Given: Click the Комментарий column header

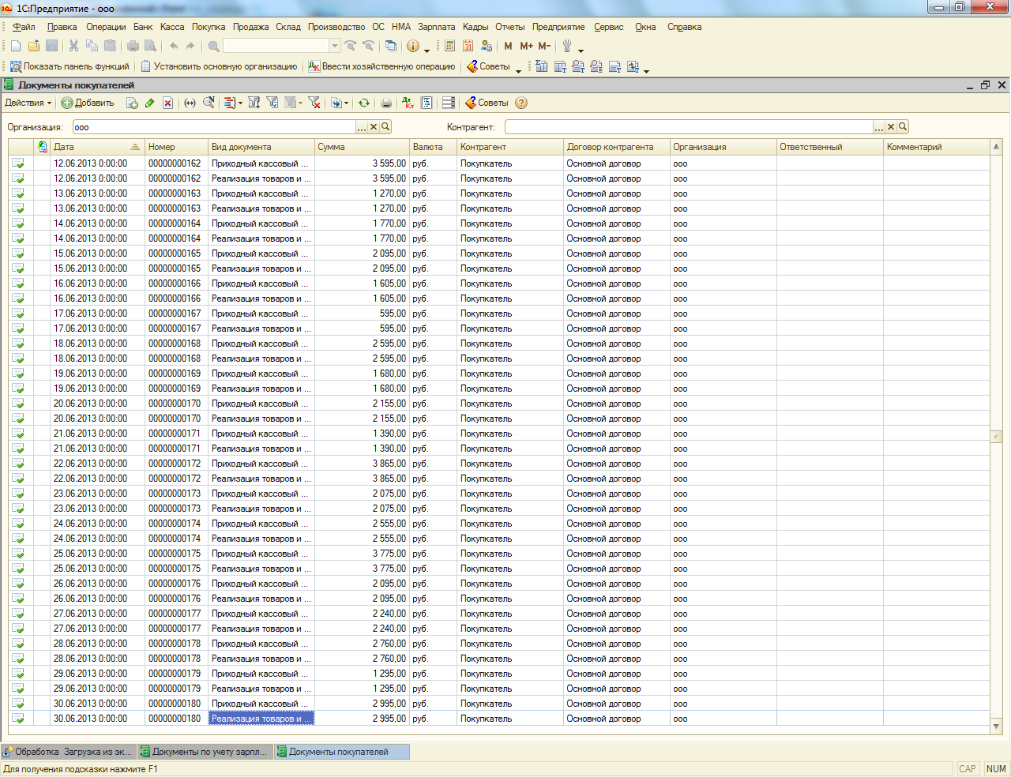Looking at the screenshot, I should click(936, 147).
